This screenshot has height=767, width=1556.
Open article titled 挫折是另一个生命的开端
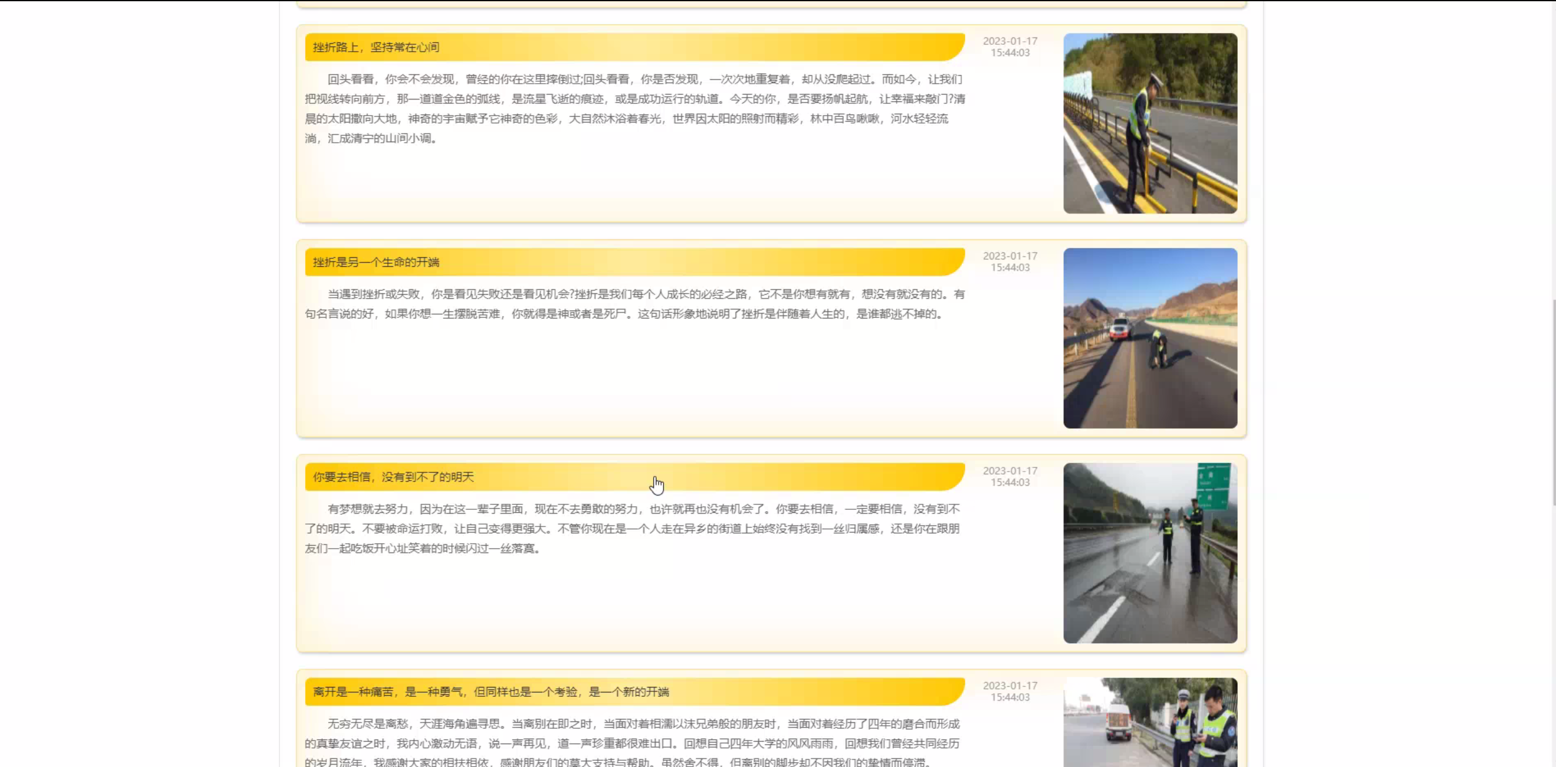[376, 262]
